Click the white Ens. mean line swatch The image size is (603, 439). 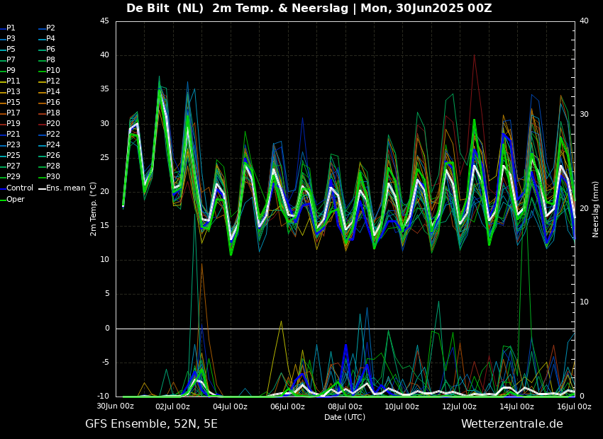click(42, 189)
